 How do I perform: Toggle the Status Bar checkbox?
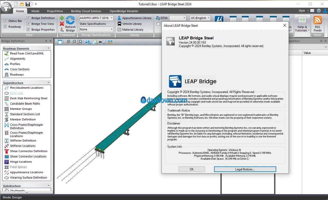tap(5, 21)
